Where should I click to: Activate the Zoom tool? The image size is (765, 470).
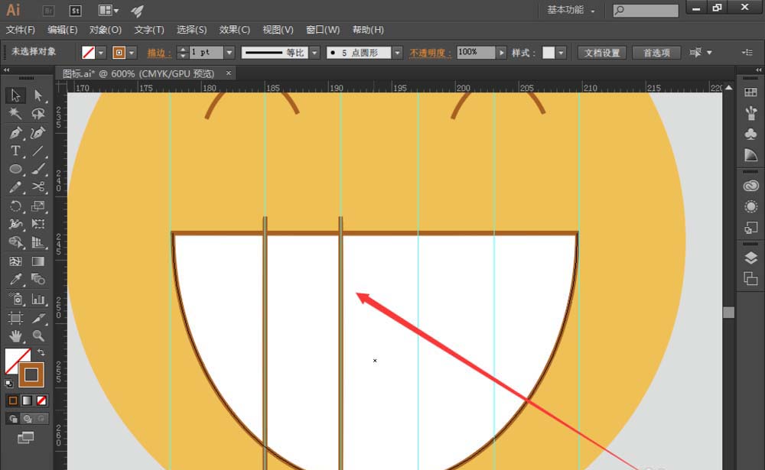[x=38, y=336]
